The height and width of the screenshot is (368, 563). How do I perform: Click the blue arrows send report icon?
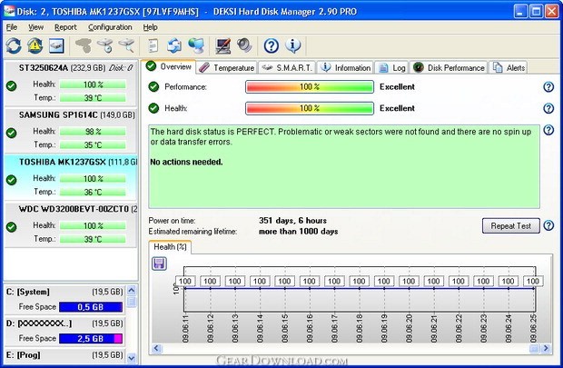(x=174, y=45)
